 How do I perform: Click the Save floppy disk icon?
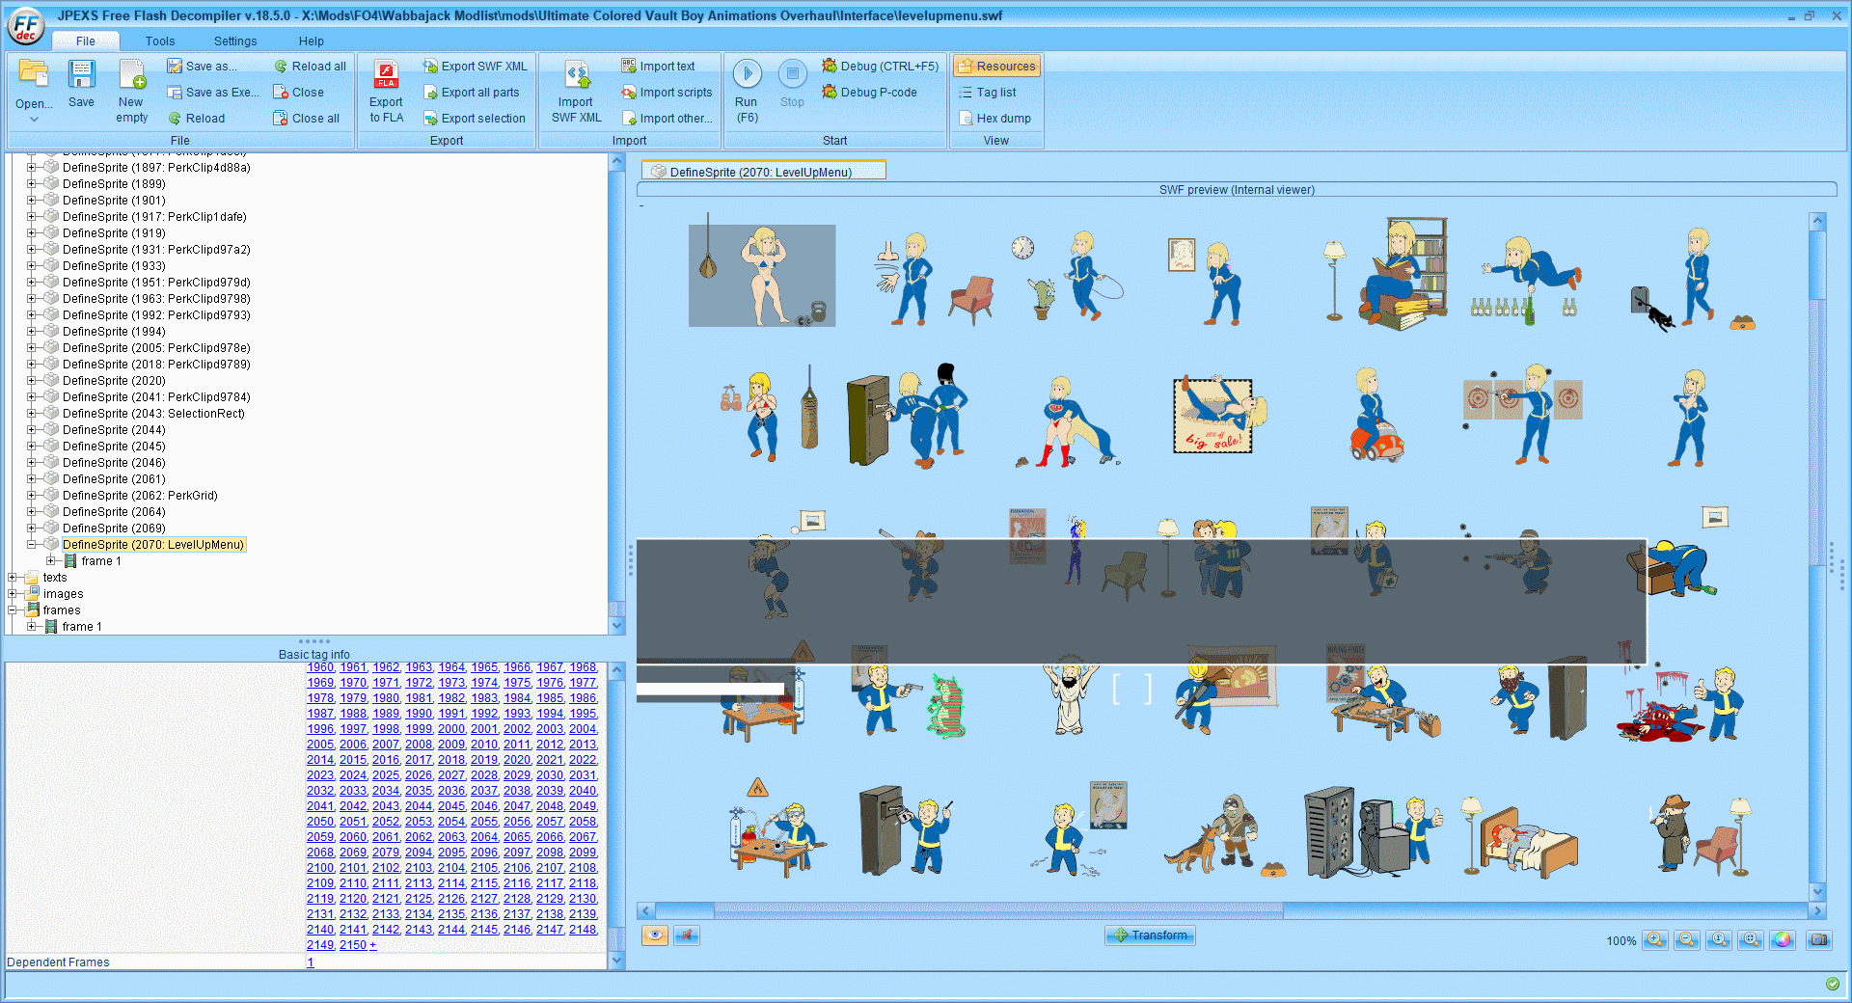point(81,75)
